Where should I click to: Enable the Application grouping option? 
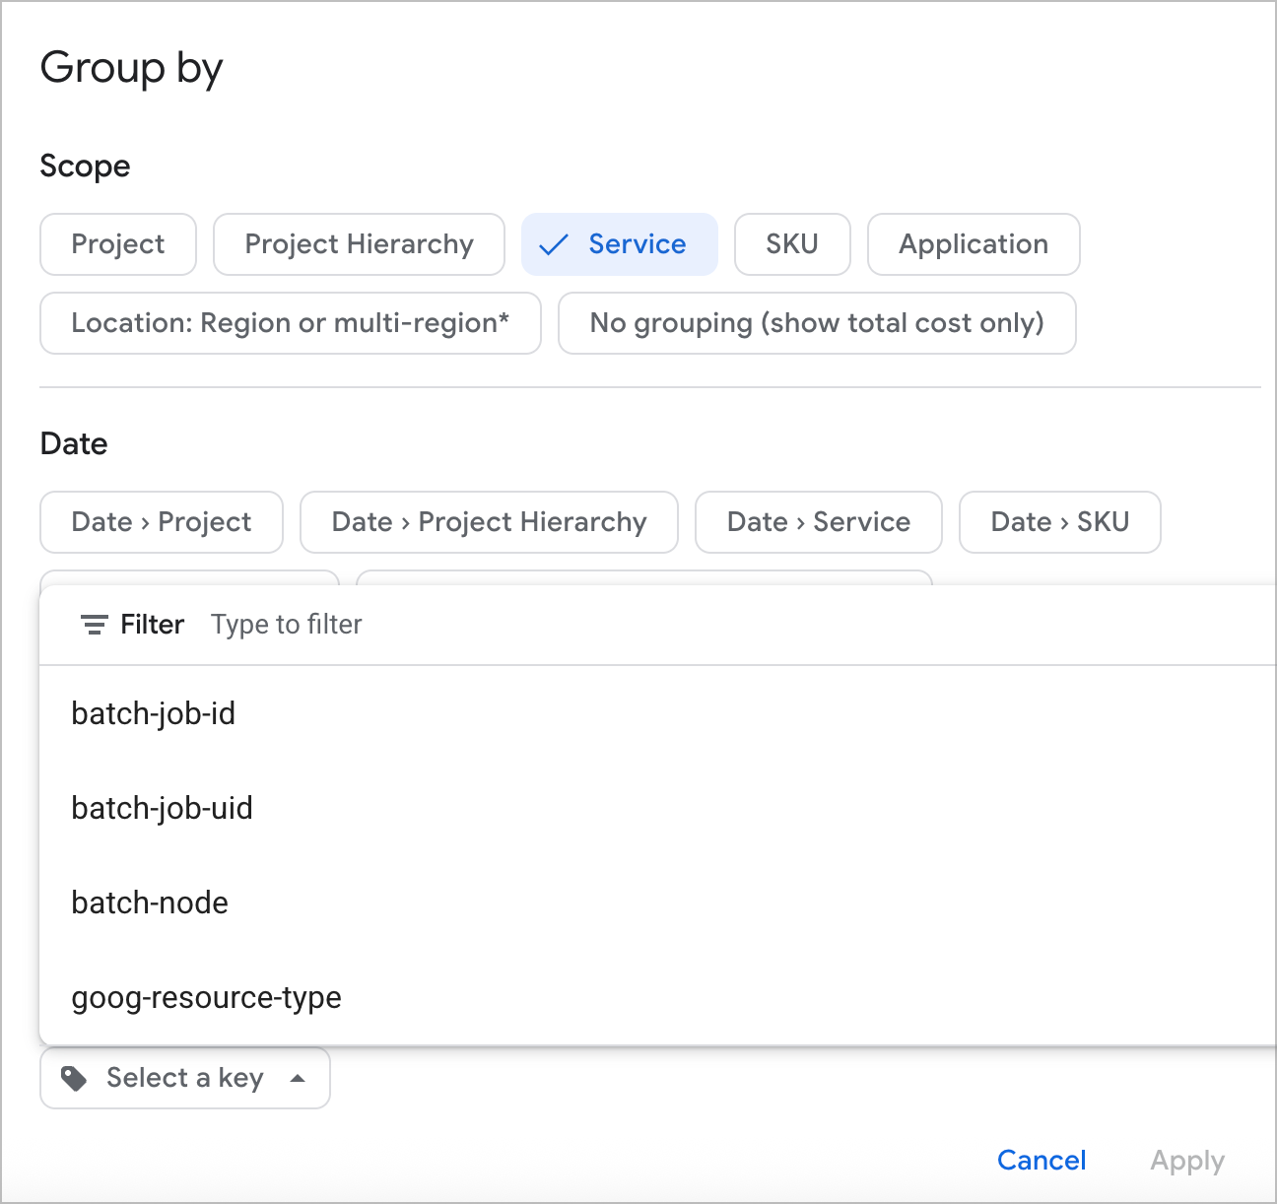(x=973, y=244)
